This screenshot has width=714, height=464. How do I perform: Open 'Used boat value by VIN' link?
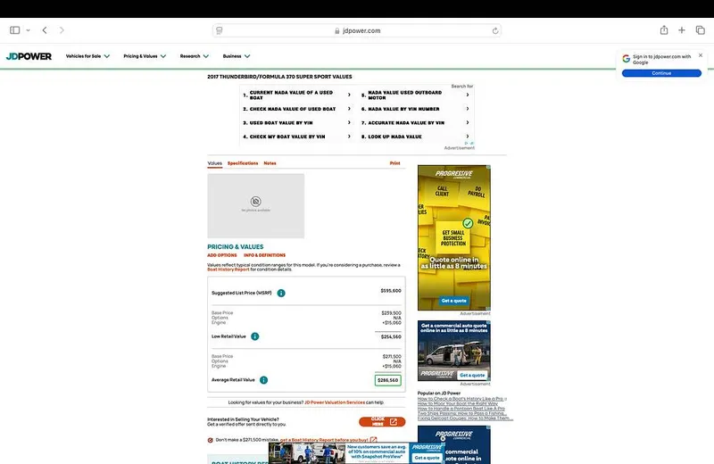click(x=297, y=122)
